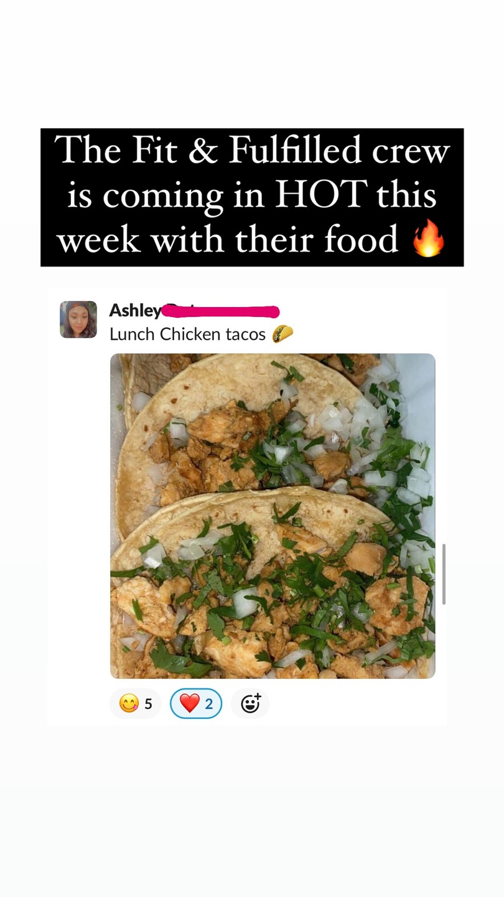This screenshot has height=897, width=504.
Task: Click the taco emoji in the message
Action: 282,334
